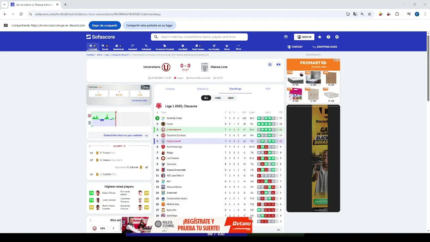Screen dimensions: 430x242
Task: Go to previous poll with left chevron
Action: 90,220
